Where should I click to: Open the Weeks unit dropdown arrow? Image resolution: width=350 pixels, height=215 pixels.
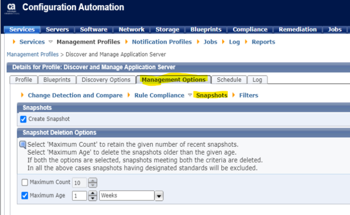pyautogui.click(x=159, y=196)
